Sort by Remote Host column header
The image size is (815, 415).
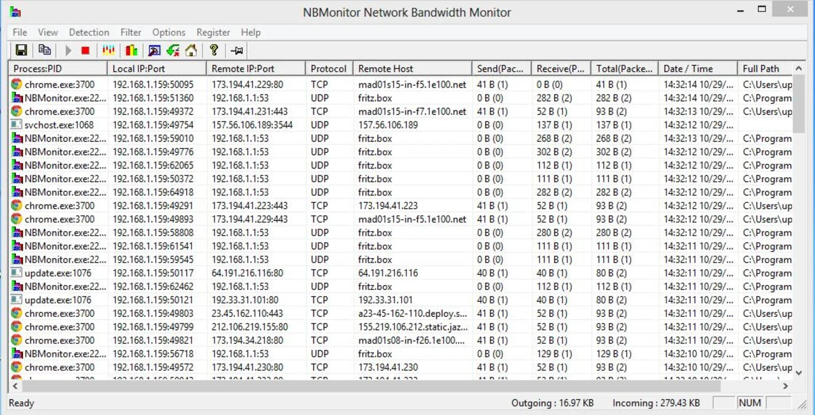412,68
